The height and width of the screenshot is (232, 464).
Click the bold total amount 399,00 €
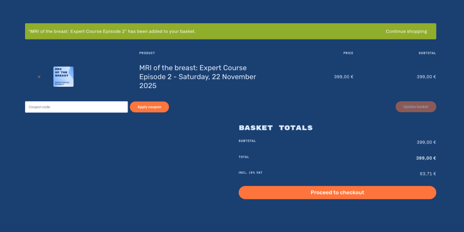pos(426,158)
